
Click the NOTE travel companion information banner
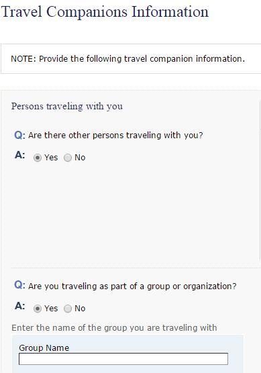pyautogui.click(x=131, y=59)
